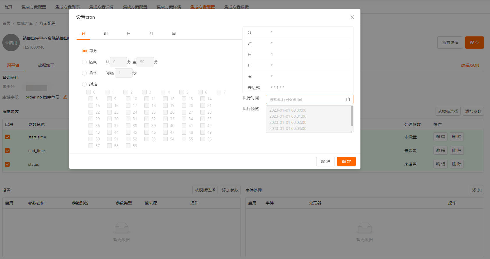The width and height of the screenshot is (490, 259).
Task: Check the minute 0 checkbox
Action: pos(89,92)
